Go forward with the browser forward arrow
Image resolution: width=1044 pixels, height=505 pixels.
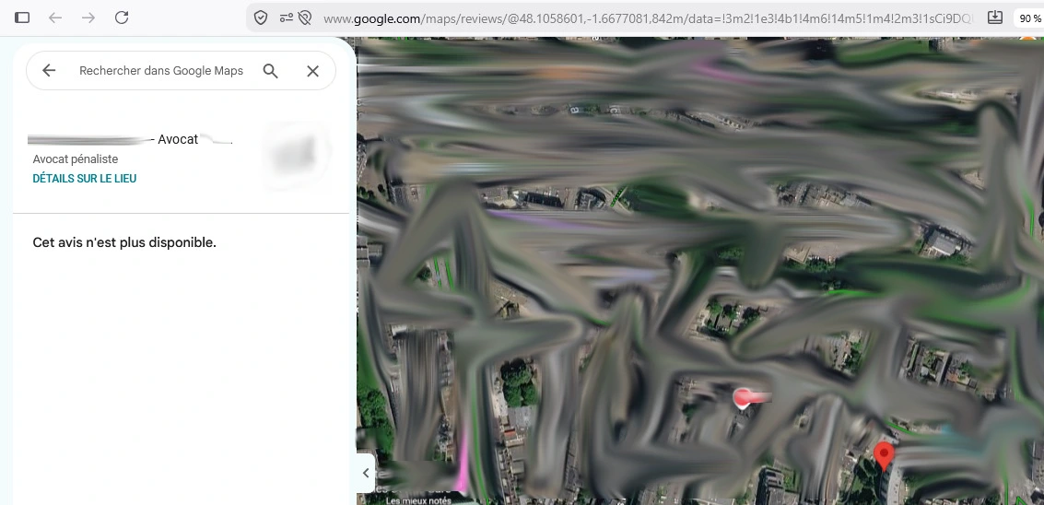point(88,18)
